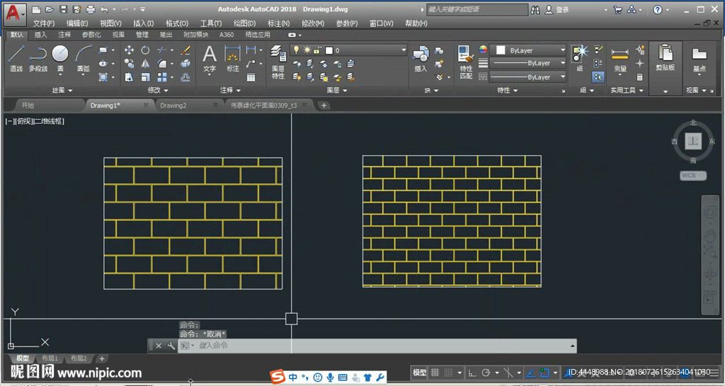Viewport: 725px width, 386px height.
Task: Toggle group selection mode button
Action: pyautogui.click(x=598, y=77)
